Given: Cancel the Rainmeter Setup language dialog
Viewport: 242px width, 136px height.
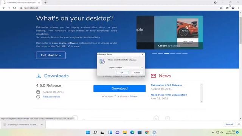Looking at the screenshot, I should (x=137, y=73).
